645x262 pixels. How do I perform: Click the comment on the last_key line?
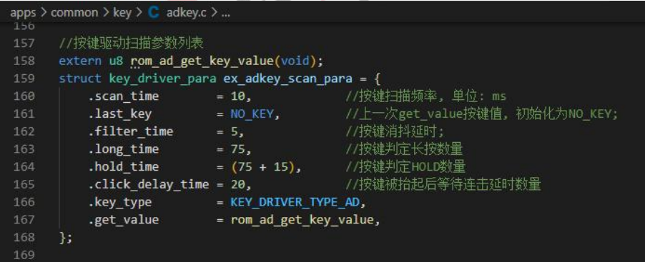(482, 114)
